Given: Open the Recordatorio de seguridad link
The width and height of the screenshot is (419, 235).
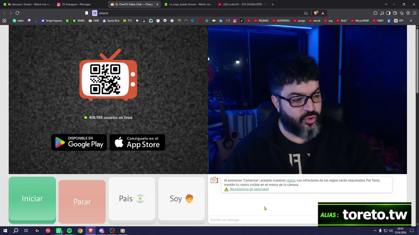Looking at the screenshot, I should [x=249, y=189].
